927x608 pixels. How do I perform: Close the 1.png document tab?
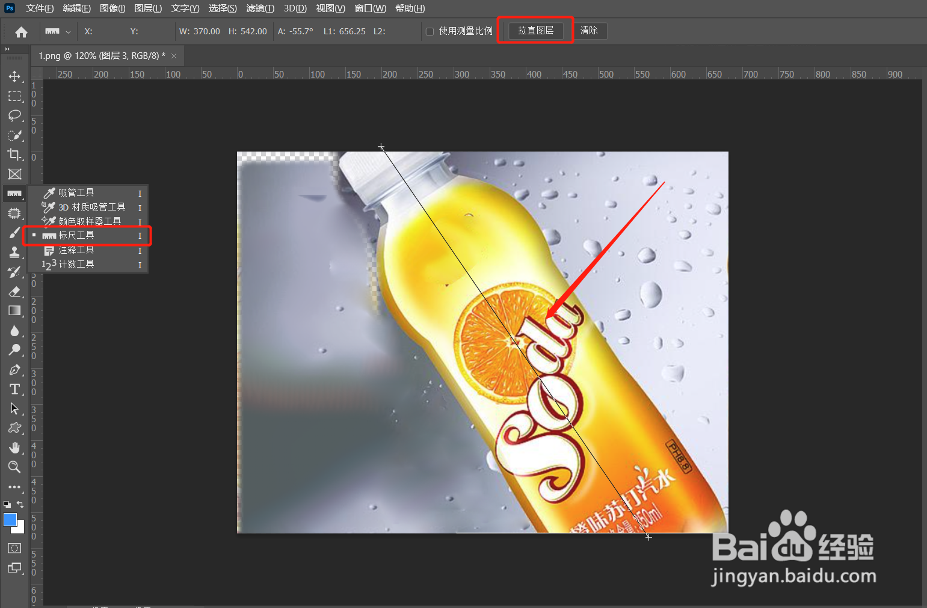(174, 56)
